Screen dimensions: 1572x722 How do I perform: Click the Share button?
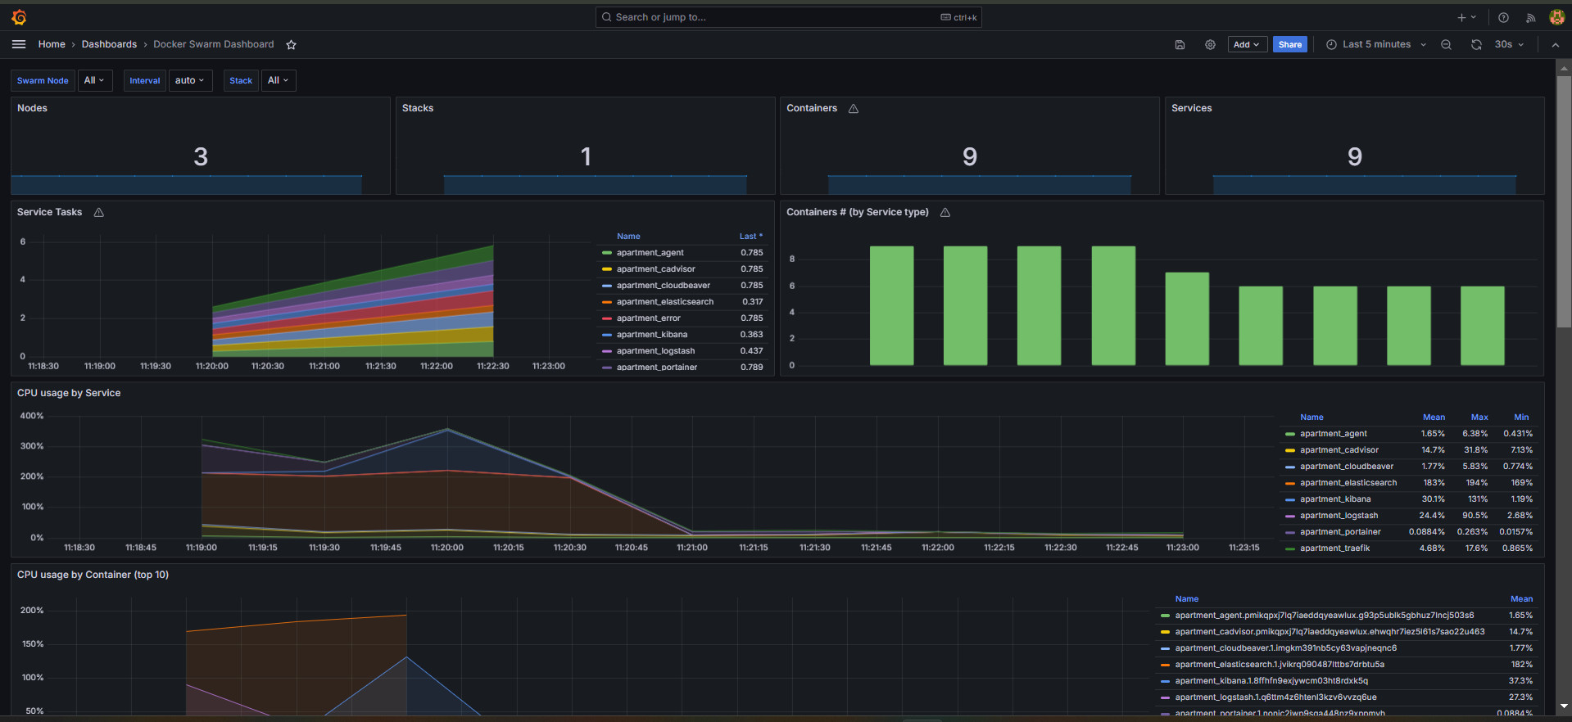1289,44
